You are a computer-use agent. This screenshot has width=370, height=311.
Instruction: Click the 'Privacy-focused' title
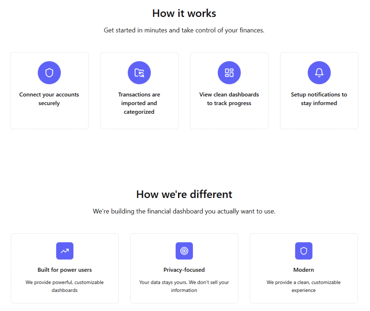[184, 270]
